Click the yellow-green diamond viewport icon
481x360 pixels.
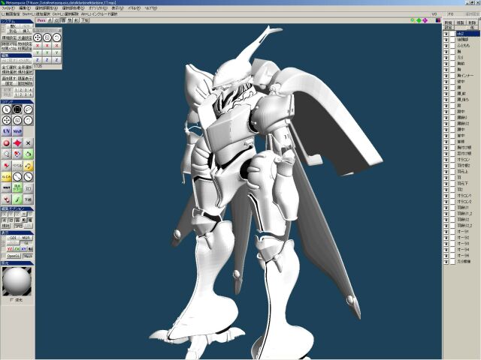(413, 20)
